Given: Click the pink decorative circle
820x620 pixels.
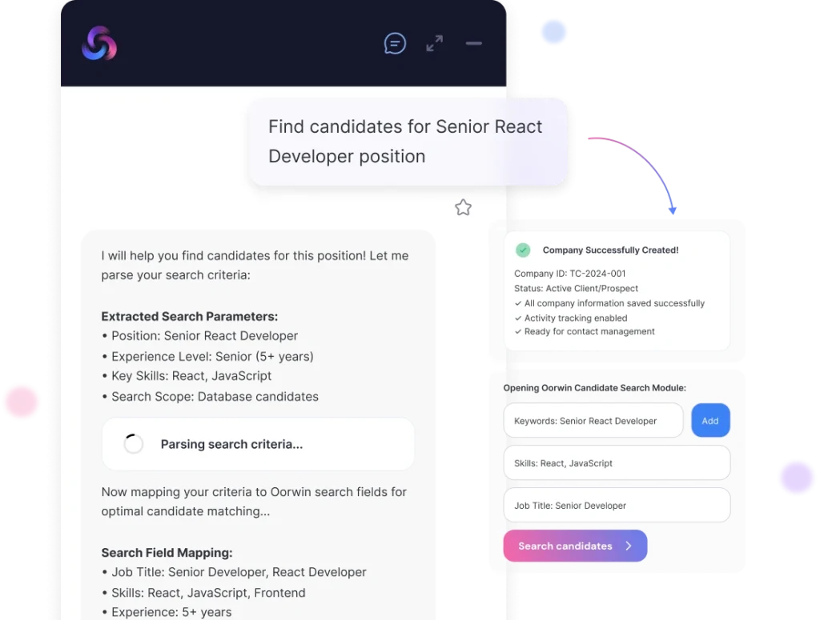Looking at the screenshot, I should click(21, 402).
